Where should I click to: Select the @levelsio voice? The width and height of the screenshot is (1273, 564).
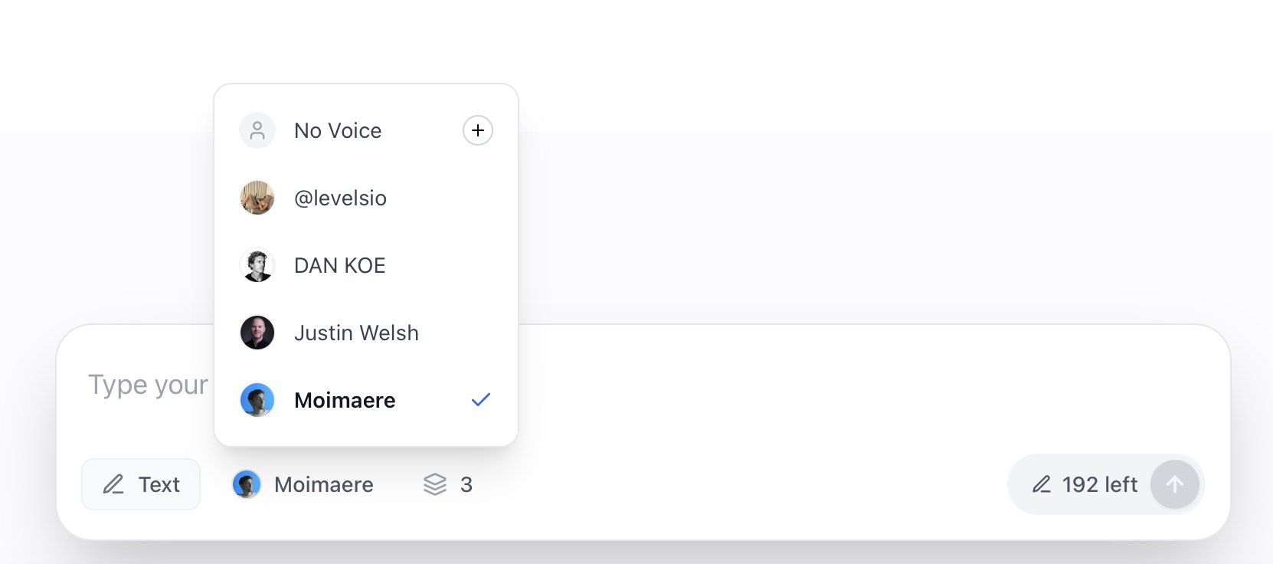click(x=340, y=198)
